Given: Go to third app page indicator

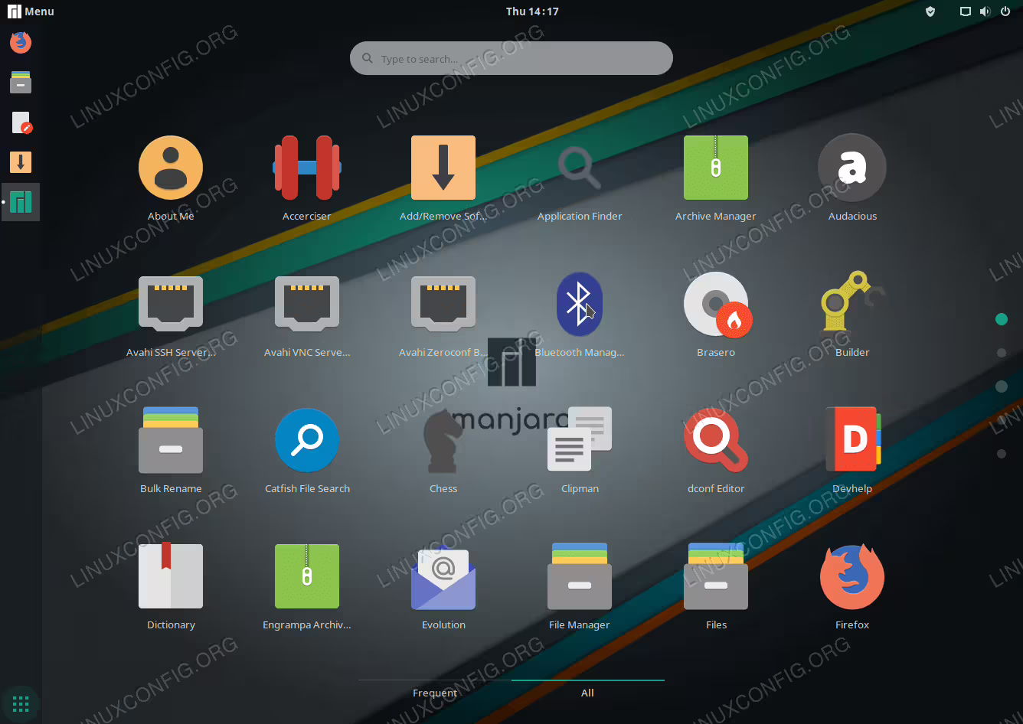Looking at the screenshot, I should 1002,386.
